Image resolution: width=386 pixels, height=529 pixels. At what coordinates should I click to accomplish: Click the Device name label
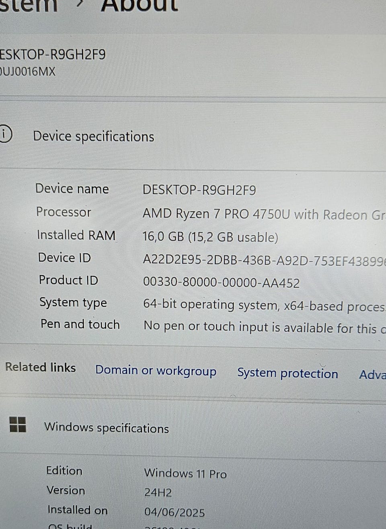click(72, 189)
